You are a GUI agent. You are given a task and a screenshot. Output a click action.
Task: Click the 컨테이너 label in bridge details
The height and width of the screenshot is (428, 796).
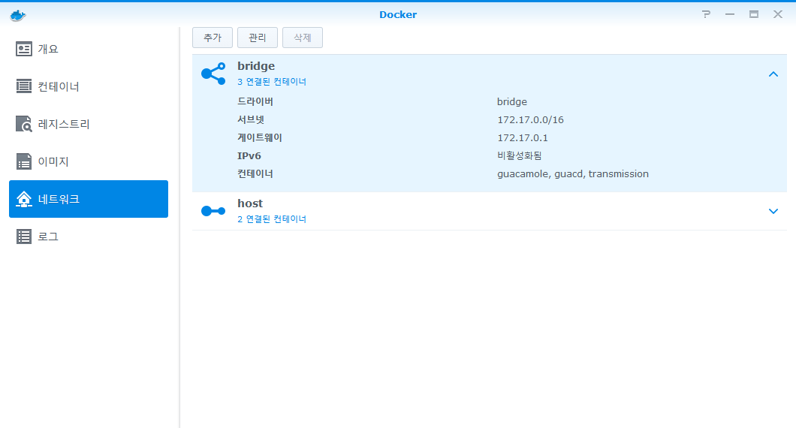[255, 173]
